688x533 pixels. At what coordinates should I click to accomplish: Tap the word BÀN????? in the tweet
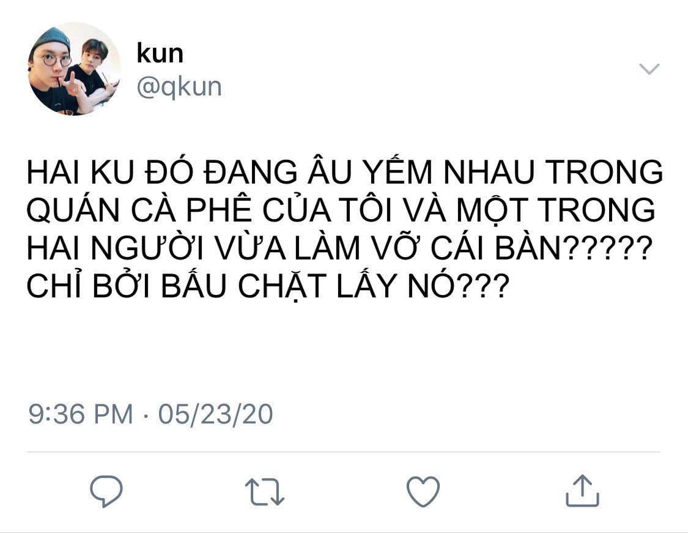[x=574, y=248]
